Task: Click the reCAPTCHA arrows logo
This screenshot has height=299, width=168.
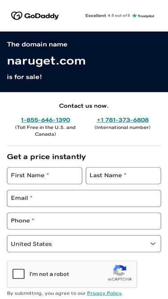Action: pyautogui.click(x=120, y=270)
